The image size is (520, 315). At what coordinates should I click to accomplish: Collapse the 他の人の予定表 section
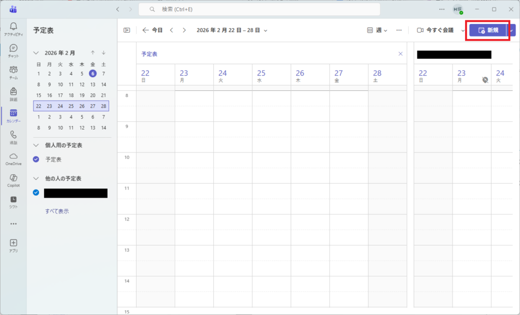pos(36,179)
